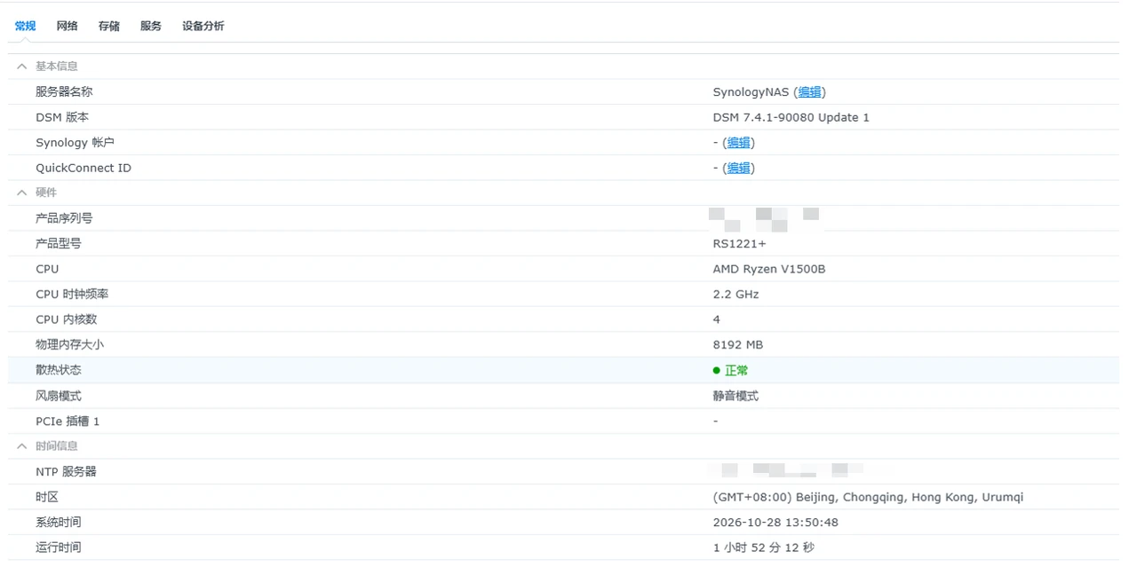Viewport: 1137px width, 575px height.
Task: Collapse the 硬件 section chevron
Action: tap(22, 193)
